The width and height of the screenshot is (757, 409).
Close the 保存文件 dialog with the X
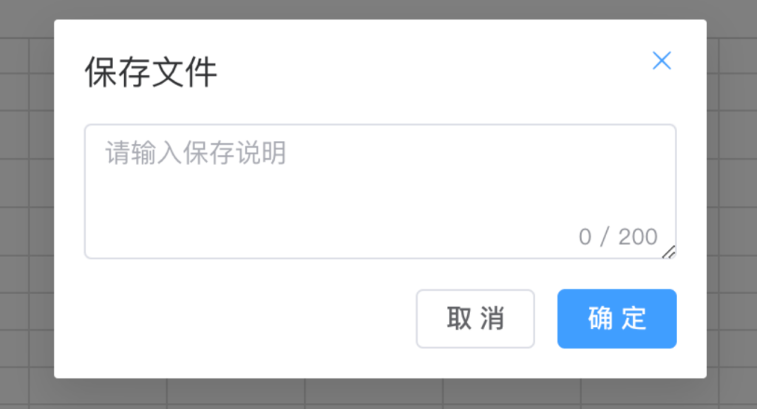click(x=662, y=61)
